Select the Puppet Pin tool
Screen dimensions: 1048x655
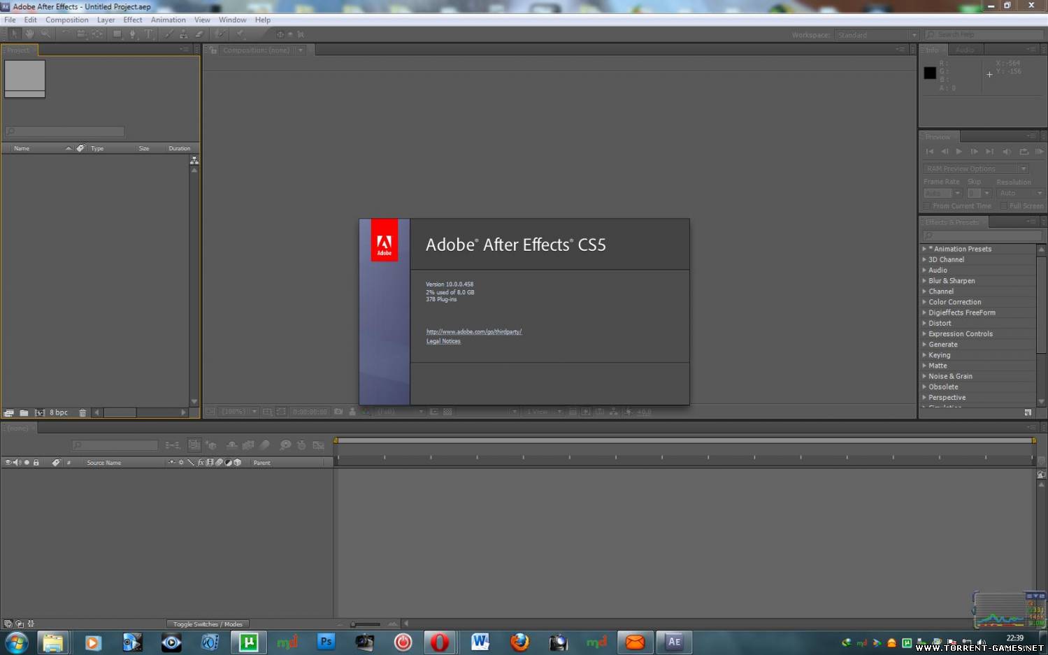coord(241,34)
